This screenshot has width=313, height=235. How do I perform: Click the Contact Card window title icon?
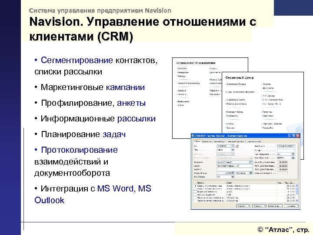pos(193,136)
